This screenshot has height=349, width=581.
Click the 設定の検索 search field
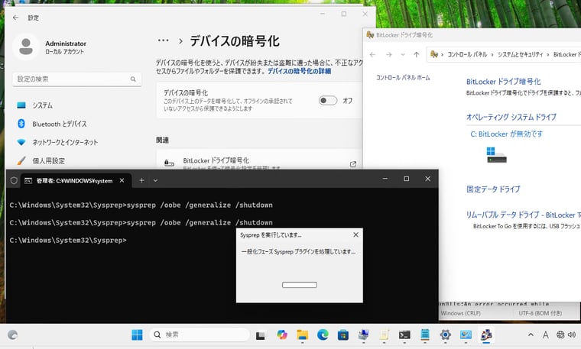click(x=77, y=79)
